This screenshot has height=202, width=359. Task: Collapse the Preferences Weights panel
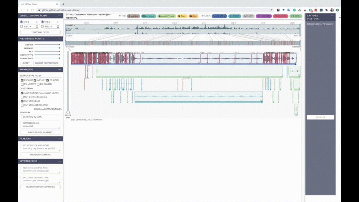click(59, 39)
